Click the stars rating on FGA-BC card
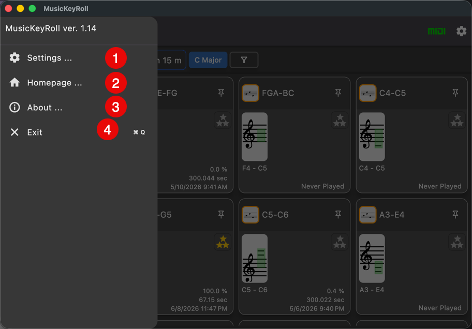 coord(340,121)
